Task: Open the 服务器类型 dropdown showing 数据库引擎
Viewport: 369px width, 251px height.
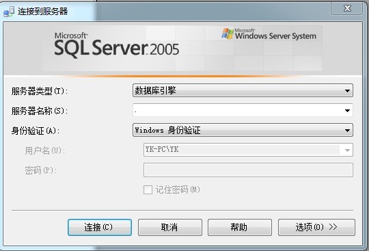Action: coord(243,90)
